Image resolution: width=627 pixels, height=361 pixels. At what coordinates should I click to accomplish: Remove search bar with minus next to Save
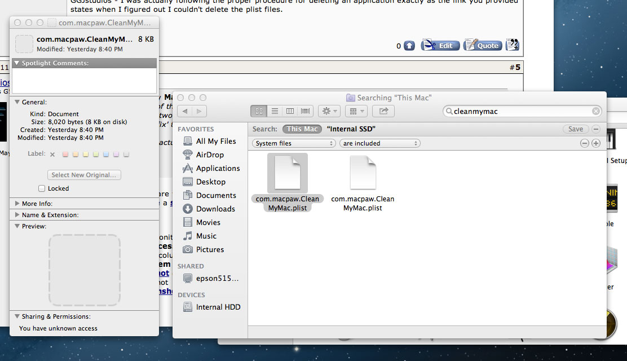[596, 129]
